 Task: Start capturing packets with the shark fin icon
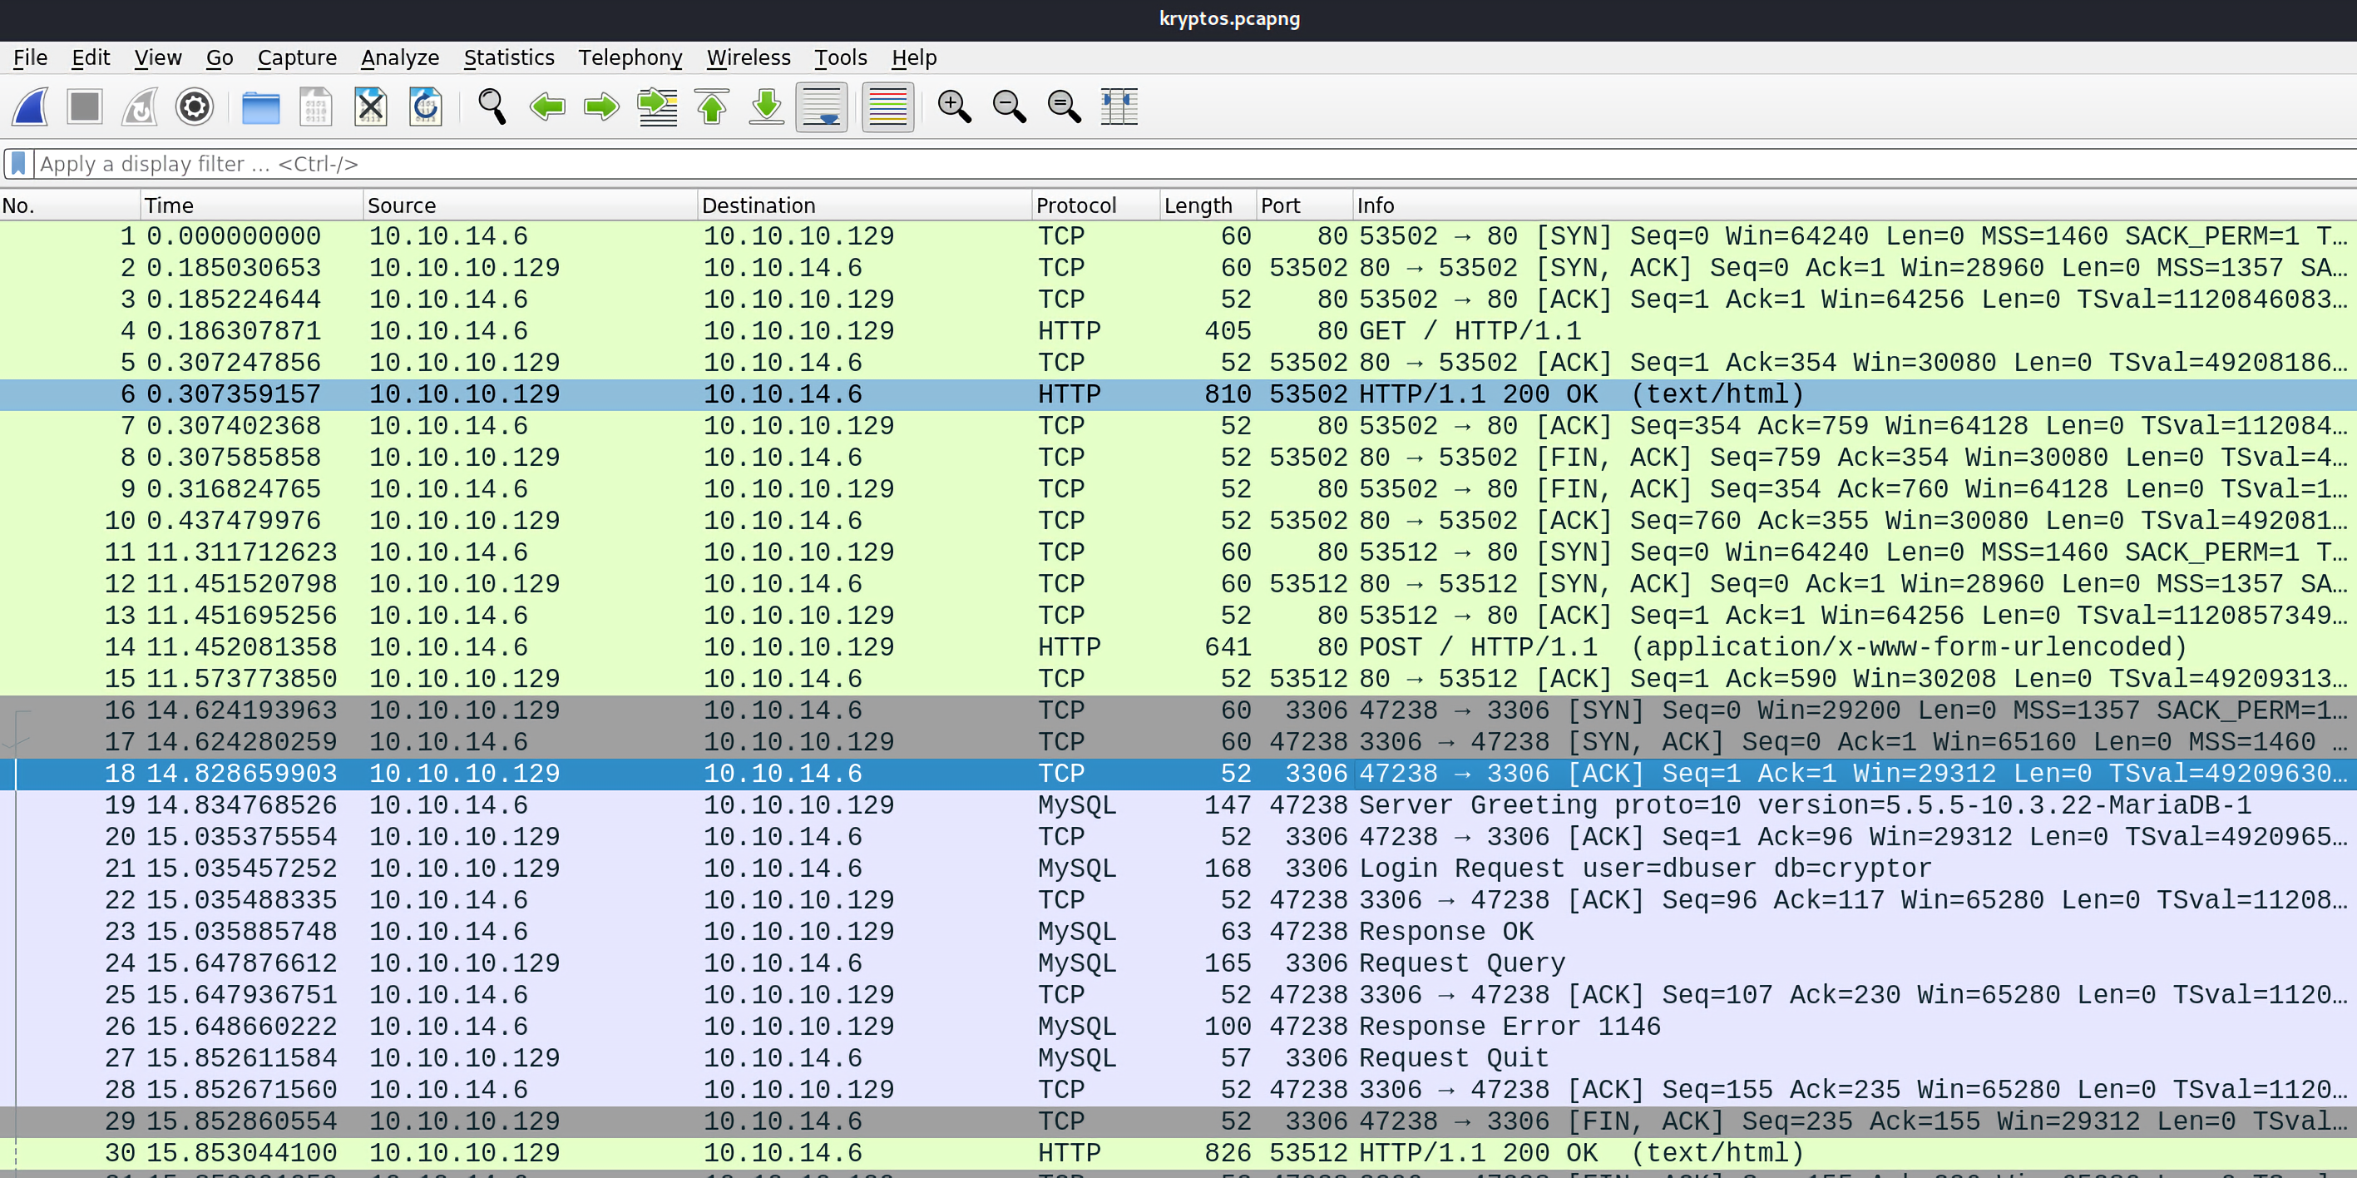[x=30, y=107]
